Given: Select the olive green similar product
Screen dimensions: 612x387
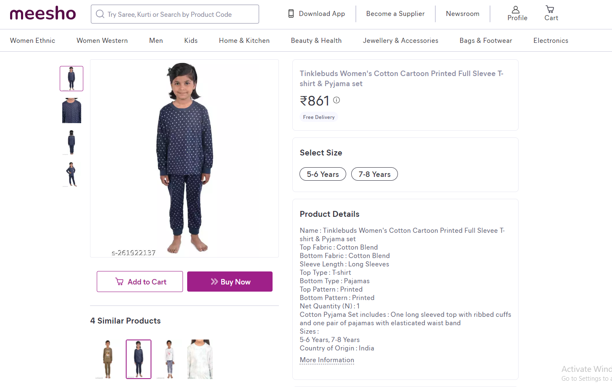Looking at the screenshot, I should 108,359.
